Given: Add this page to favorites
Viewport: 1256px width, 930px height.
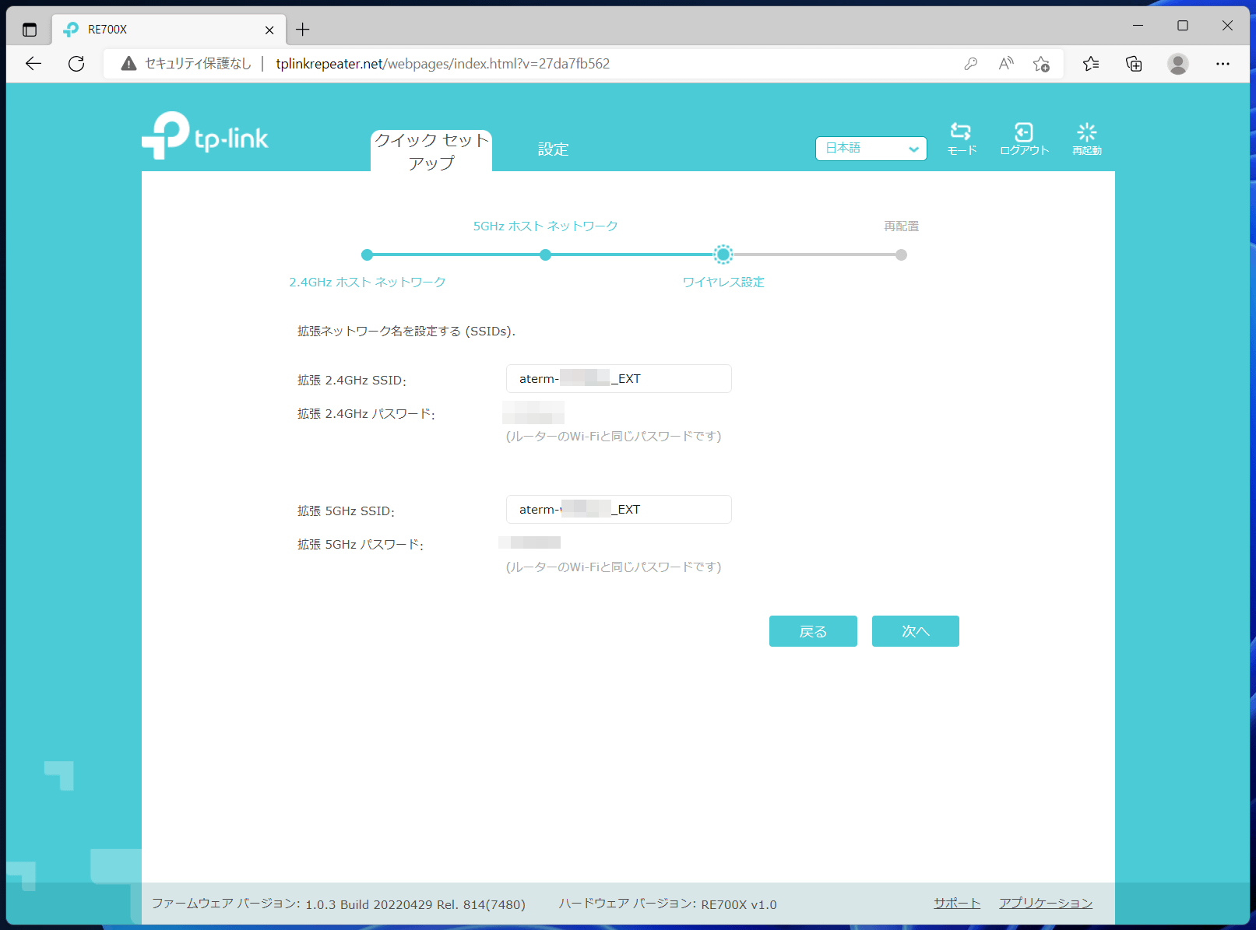Looking at the screenshot, I should (1041, 64).
